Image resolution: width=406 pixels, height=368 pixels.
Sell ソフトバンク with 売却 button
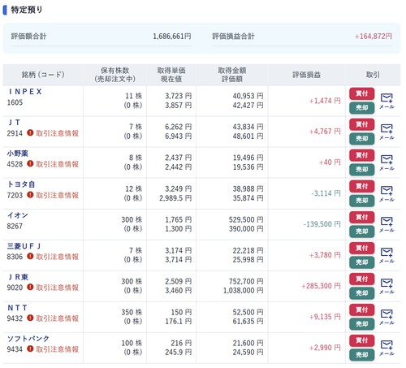[361, 355]
